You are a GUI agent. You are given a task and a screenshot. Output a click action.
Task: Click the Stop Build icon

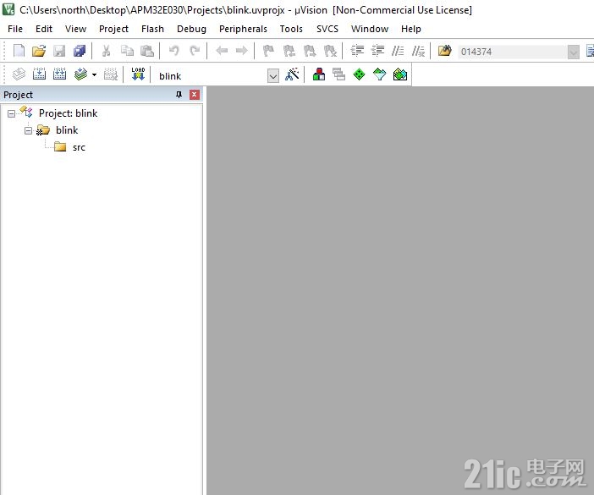(x=111, y=74)
